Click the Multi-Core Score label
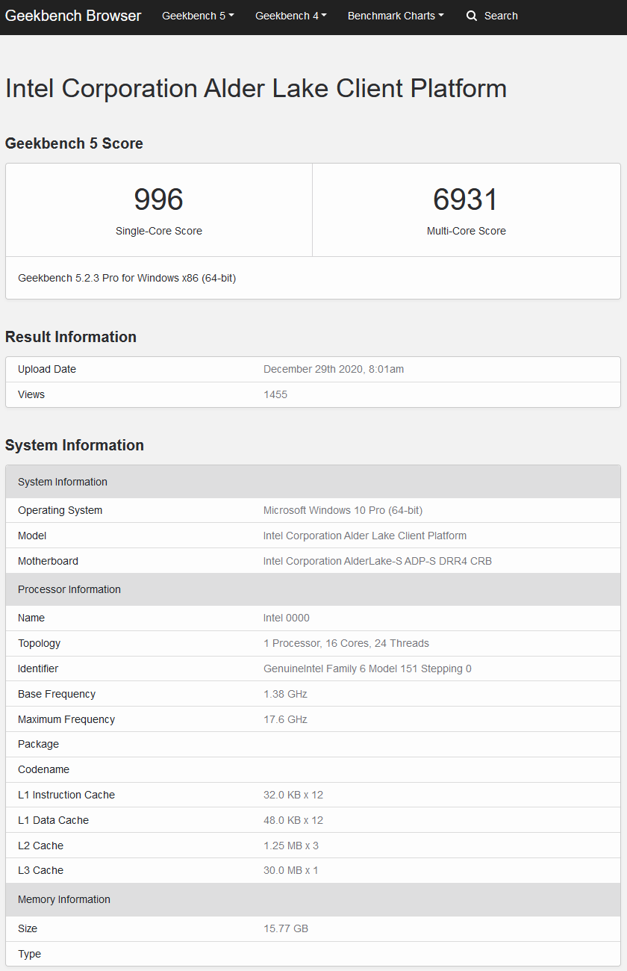The image size is (627, 971). click(x=467, y=231)
